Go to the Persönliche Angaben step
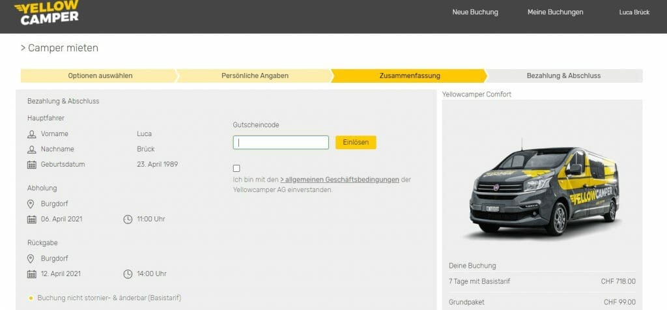Image resolution: width=667 pixels, height=310 pixels. click(x=255, y=76)
